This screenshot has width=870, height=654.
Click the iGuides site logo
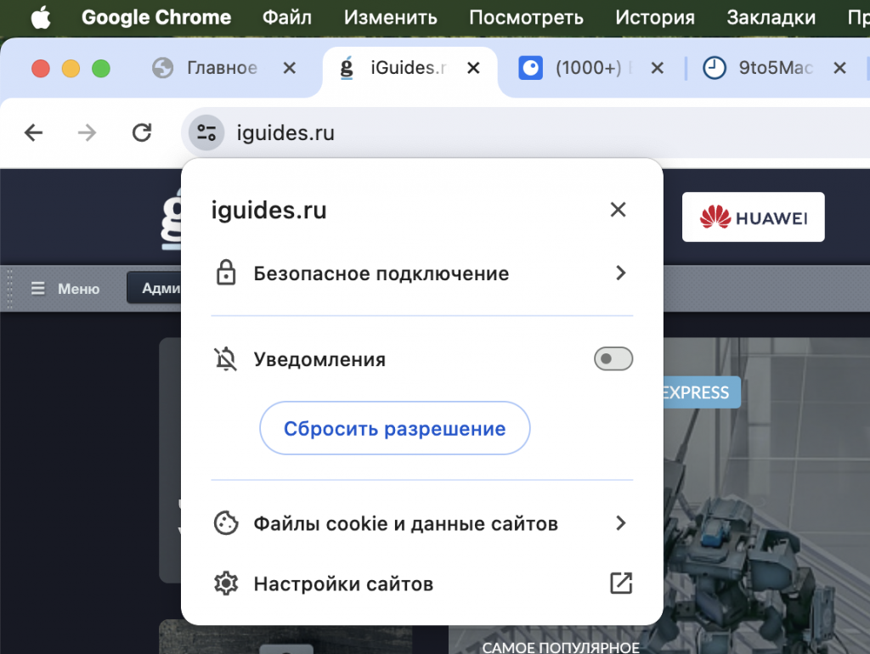point(171,219)
